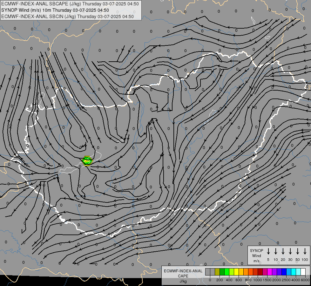Click the 100 m/s wind speed label

[305, 260]
